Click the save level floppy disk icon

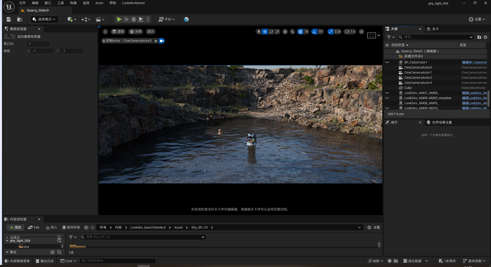[9, 19]
